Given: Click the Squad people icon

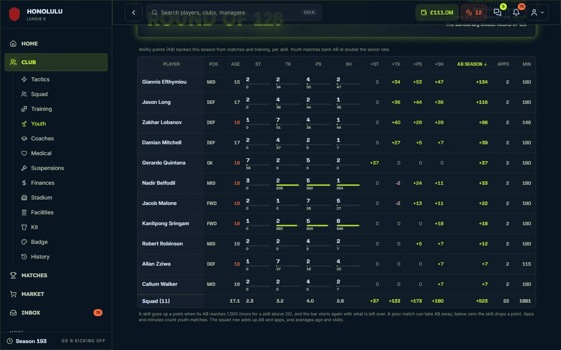Looking at the screenshot, I should coord(24,94).
